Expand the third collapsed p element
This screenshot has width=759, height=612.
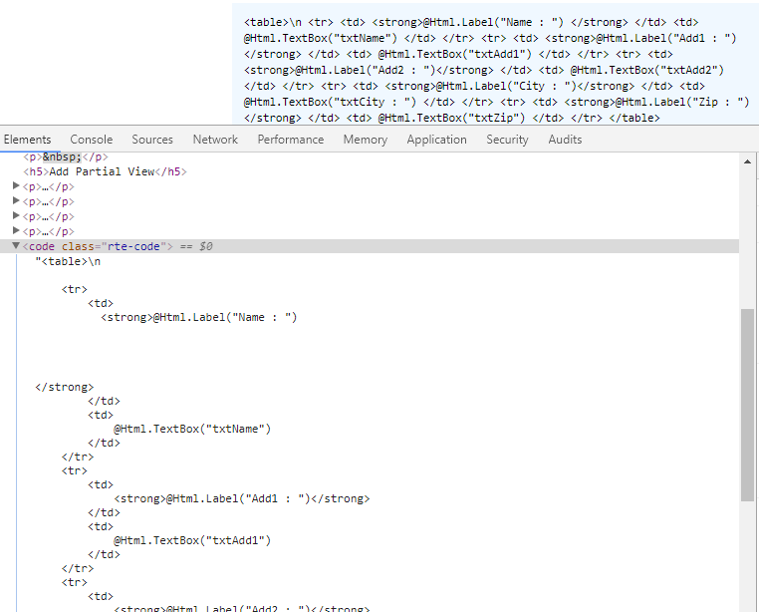[x=16, y=216]
